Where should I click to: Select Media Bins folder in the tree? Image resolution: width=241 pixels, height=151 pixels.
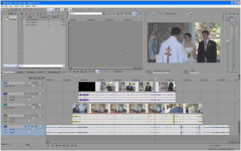coord(13,19)
